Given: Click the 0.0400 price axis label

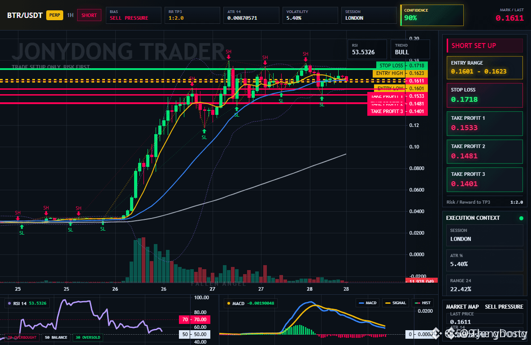Looking at the screenshot, I should coord(417,211).
